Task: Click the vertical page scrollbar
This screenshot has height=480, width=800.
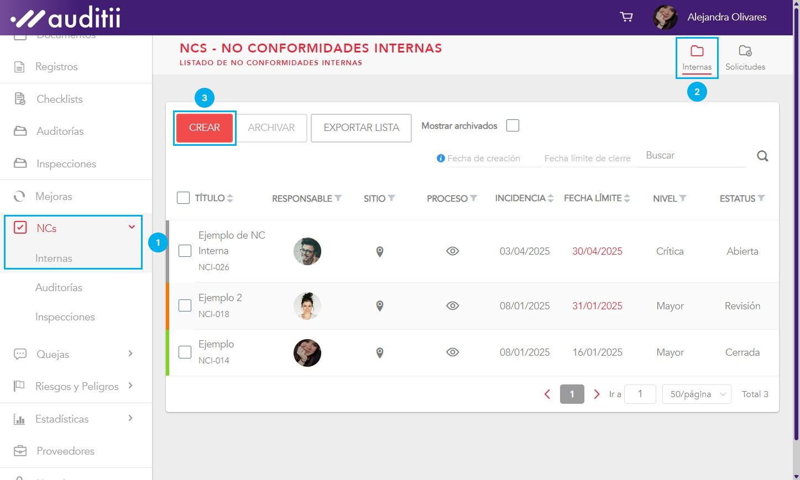Action: point(796,221)
